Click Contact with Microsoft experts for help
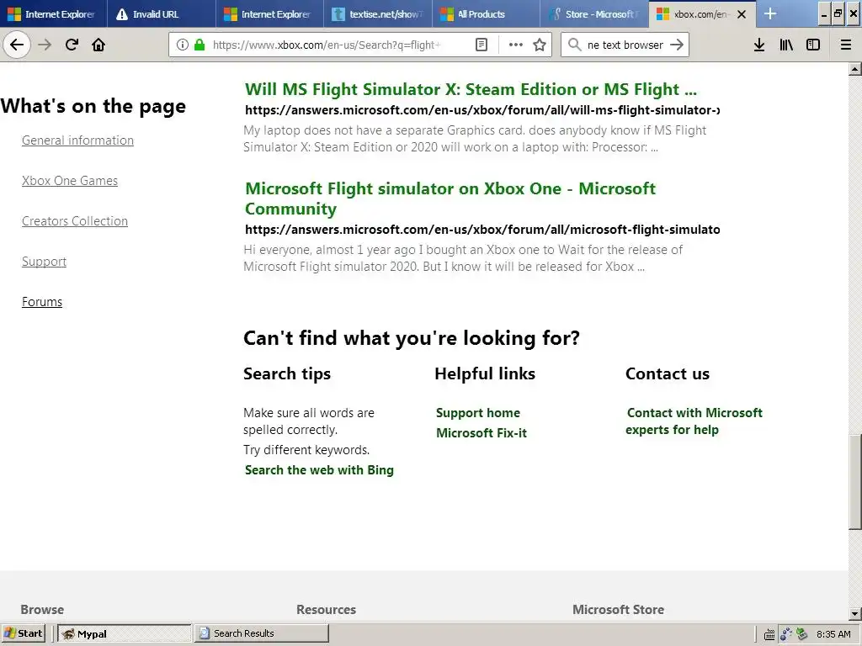The height and width of the screenshot is (646, 862). 694,421
